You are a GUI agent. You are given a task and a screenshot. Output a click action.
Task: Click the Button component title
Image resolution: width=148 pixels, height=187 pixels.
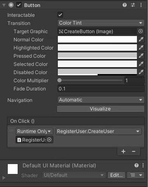point(32,5)
